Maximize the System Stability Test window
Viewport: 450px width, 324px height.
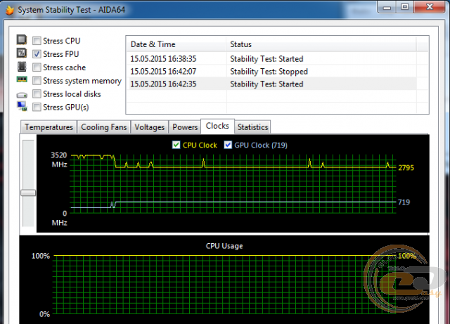point(405,7)
